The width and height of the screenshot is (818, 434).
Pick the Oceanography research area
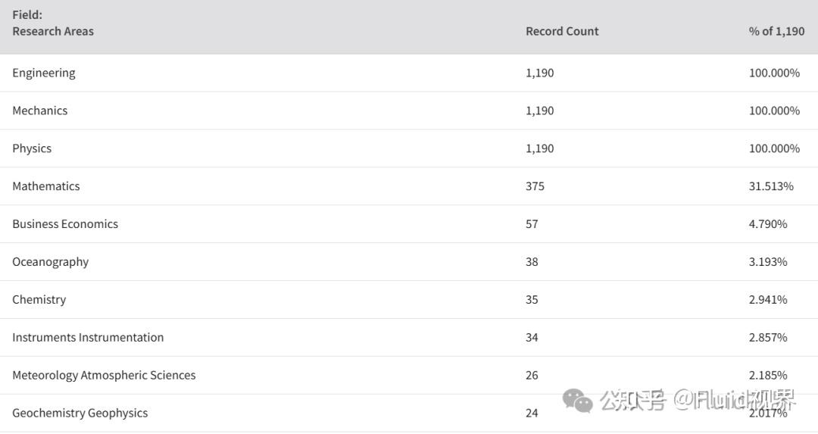point(51,262)
